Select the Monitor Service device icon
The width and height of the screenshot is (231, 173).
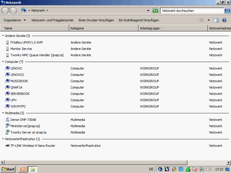click(8, 49)
